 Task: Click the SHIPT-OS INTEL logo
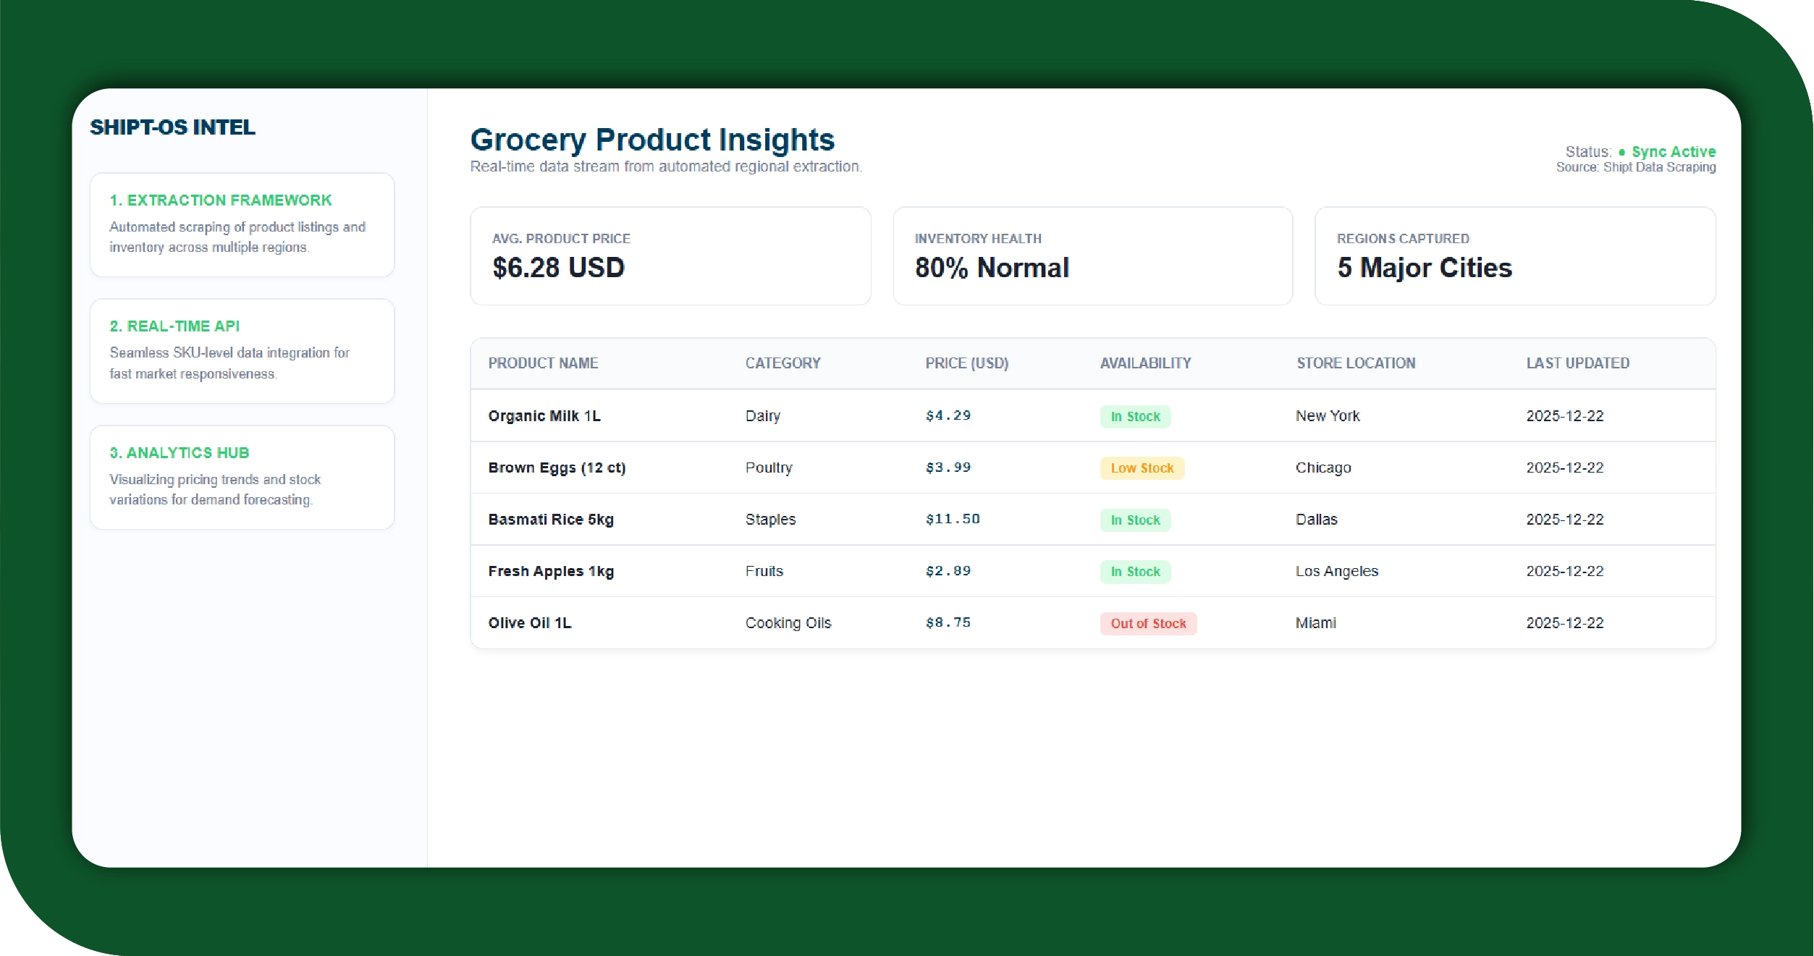172,127
